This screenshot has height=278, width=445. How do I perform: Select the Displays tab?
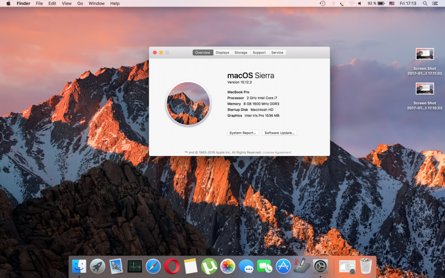click(222, 53)
